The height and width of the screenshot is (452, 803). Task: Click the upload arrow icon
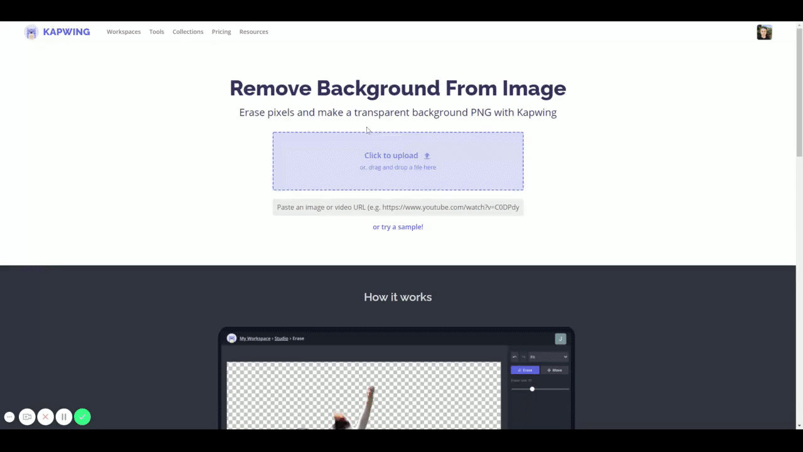click(427, 156)
